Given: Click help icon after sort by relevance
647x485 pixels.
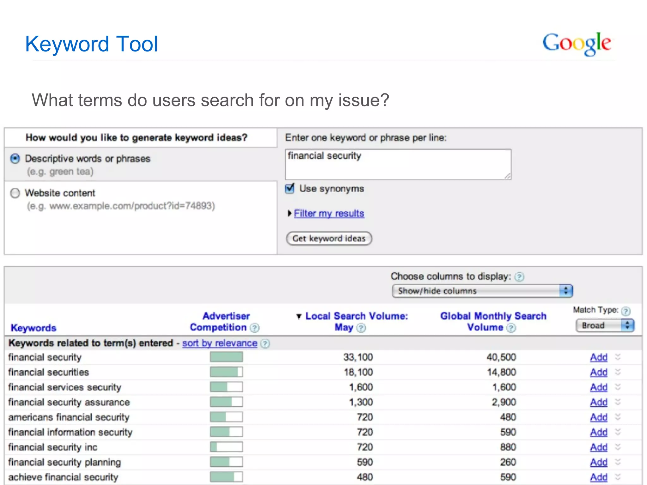Looking at the screenshot, I should click(265, 344).
